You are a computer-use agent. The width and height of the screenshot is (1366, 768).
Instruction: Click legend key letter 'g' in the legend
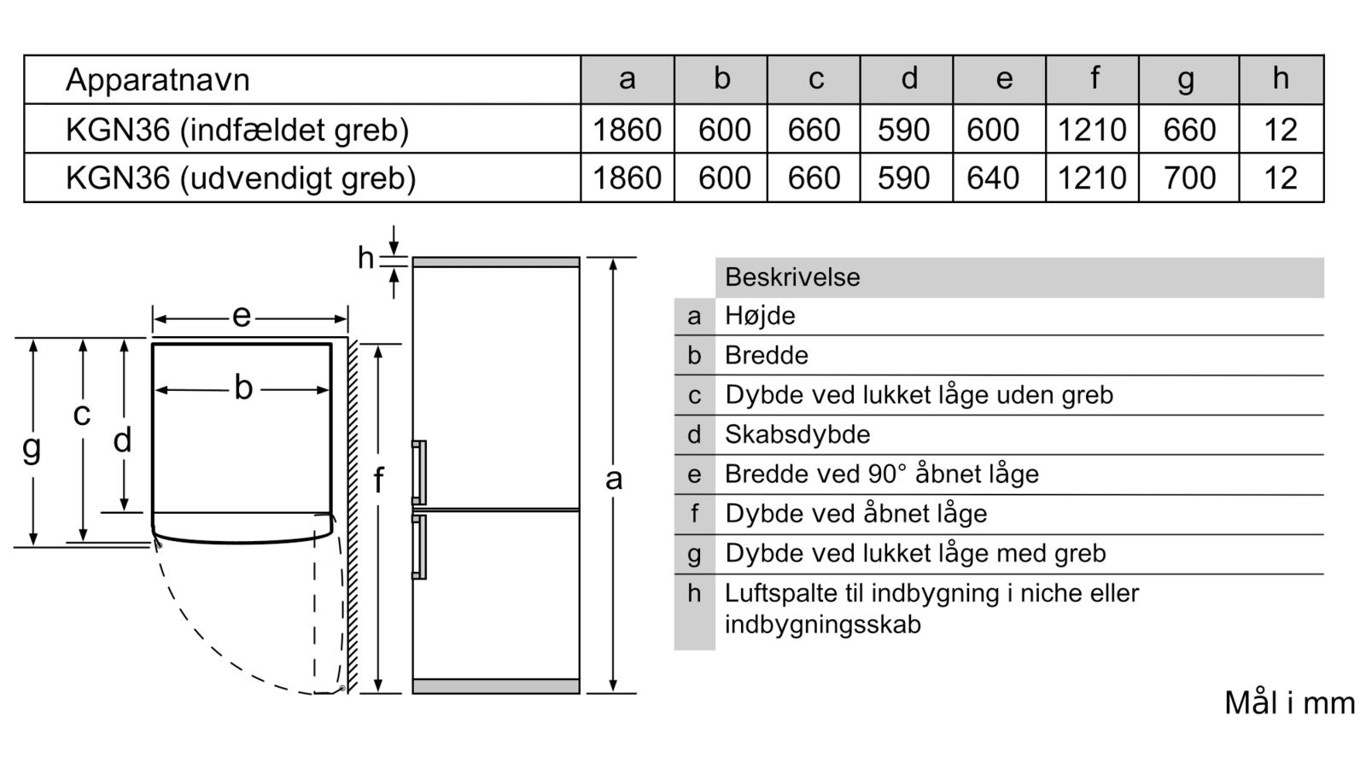[694, 556]
